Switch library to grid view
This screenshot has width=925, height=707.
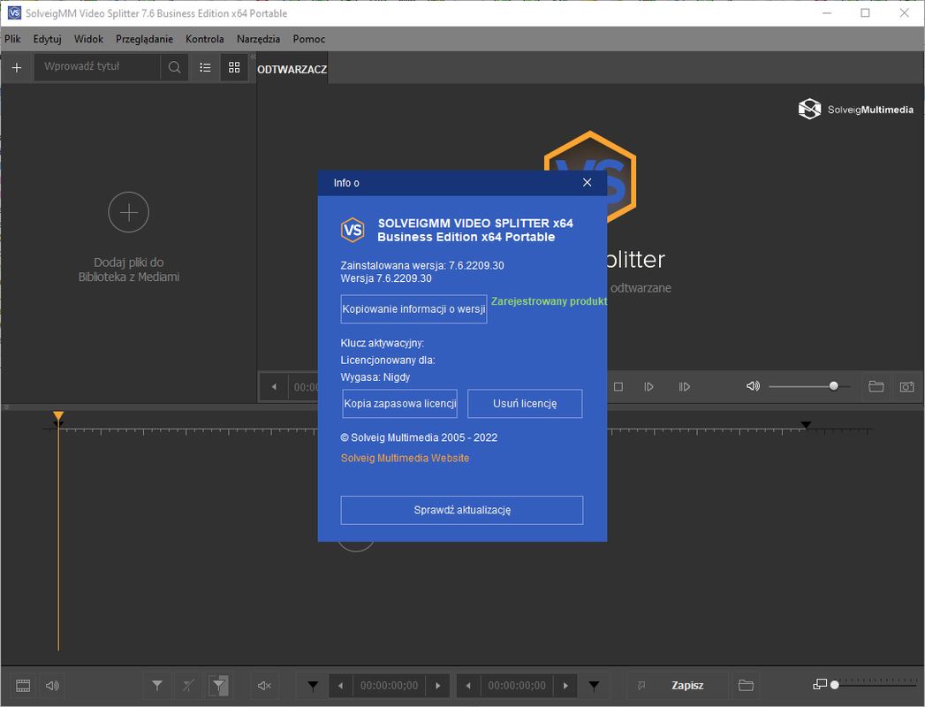(234, 67)
